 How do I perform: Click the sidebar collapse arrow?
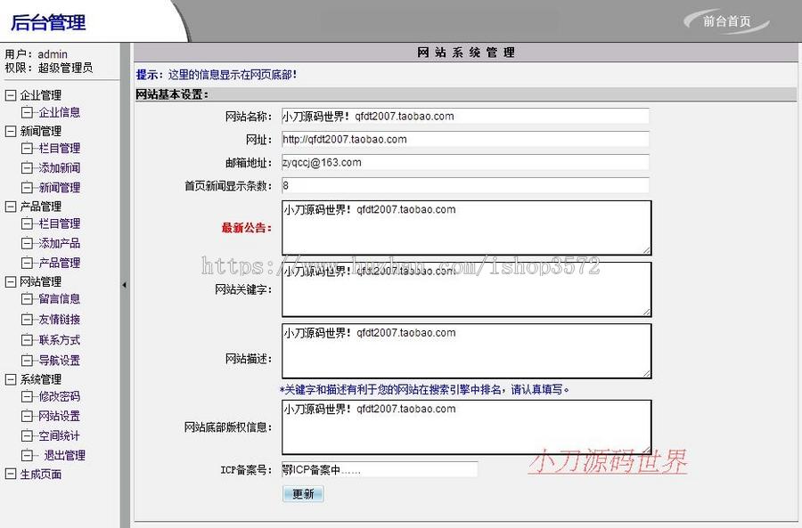(x=125, y=285)
